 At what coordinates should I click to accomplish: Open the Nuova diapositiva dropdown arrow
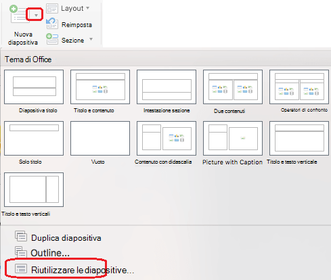[x=36, y=15]
